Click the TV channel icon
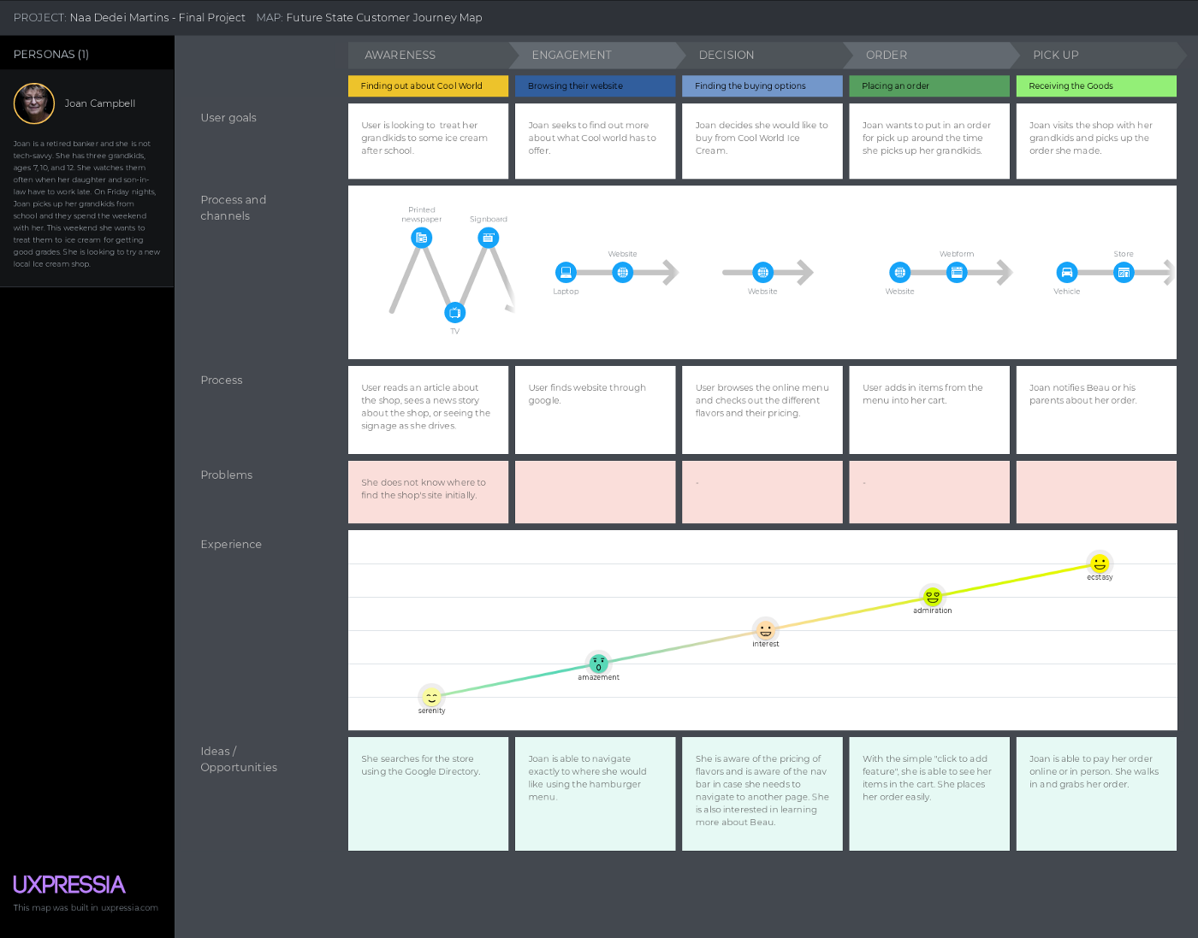1198x938 pixels. [x=455, y=313]
